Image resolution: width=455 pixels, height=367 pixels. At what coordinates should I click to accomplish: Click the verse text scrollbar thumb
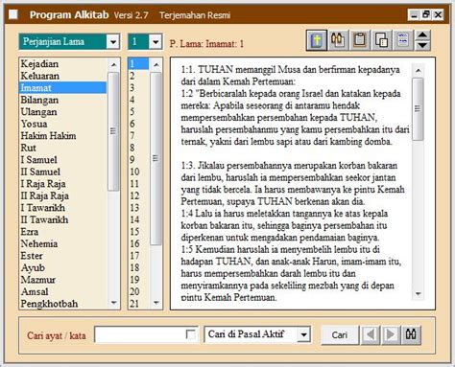tap(418, 109)
